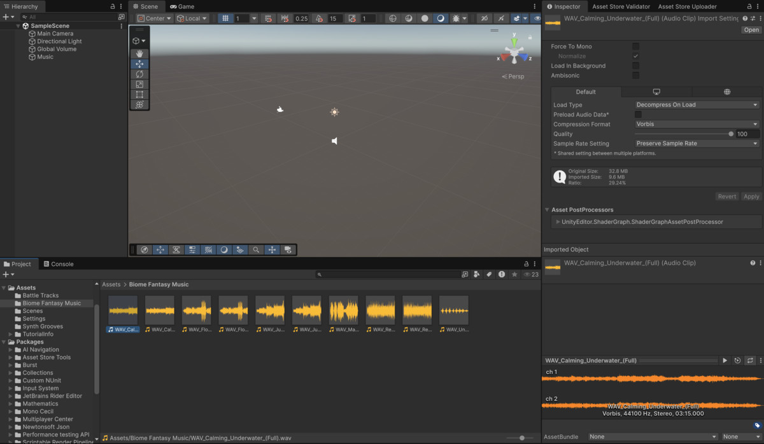Toggle loop in audio preview
Screen dimensions: 764x444
tap(750, 361)
